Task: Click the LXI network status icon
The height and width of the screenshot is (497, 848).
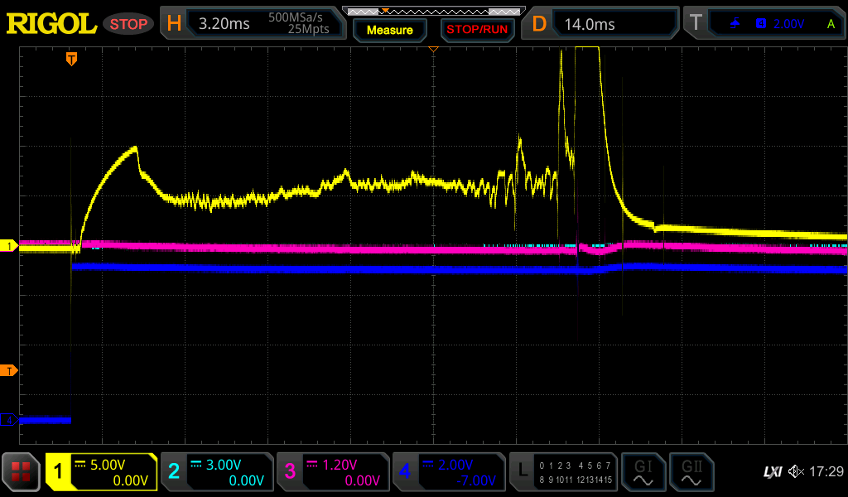Action: point(772,472)
